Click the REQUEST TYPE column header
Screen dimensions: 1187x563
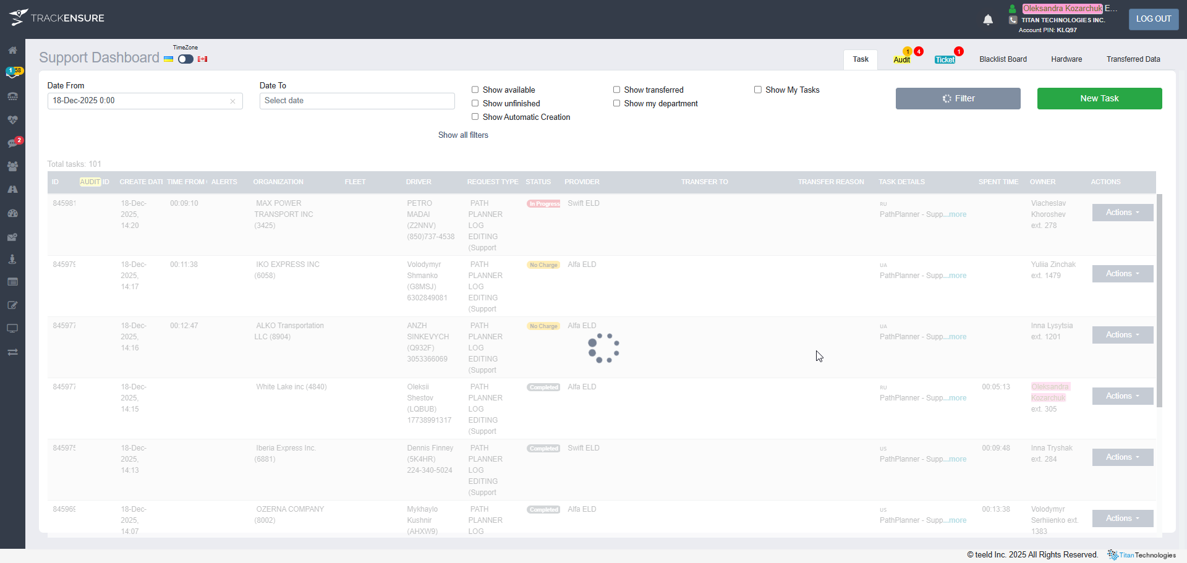coord(493,182)
